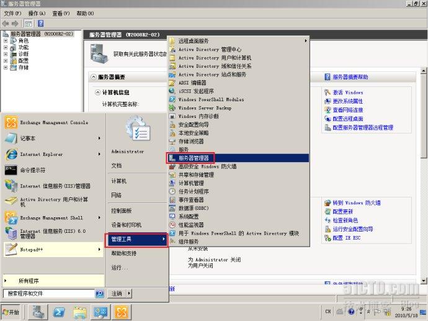Click the 配置 IE ESC link
Viewport: 428px width, 321px height.
point(347,238)
